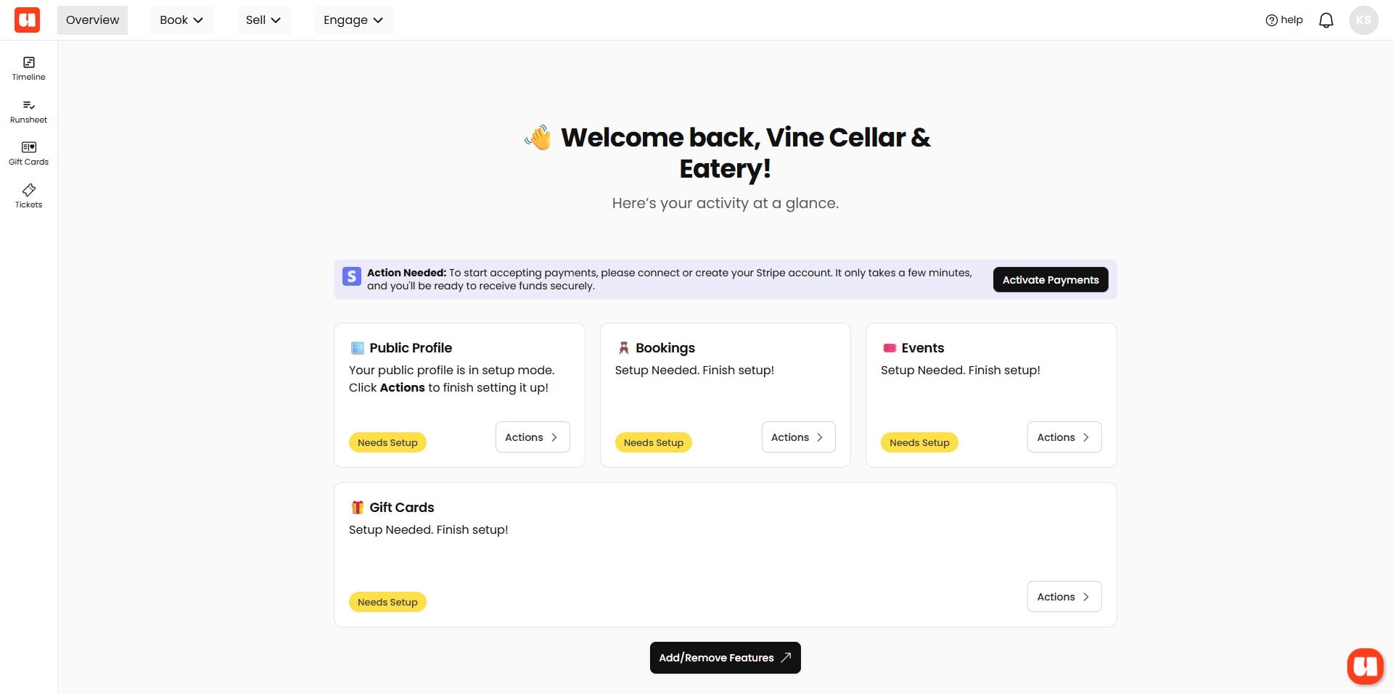
Task: Click the Stripe icon in the banner
Action: coord(352,276)
